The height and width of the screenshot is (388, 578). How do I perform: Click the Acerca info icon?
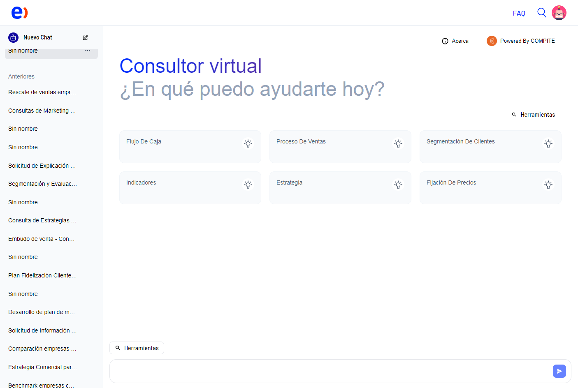[x=445, y=41]
